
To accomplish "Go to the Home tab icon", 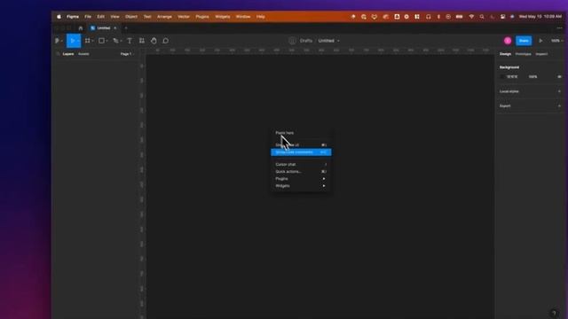I will pyautogui.click(x=81, y=28).
